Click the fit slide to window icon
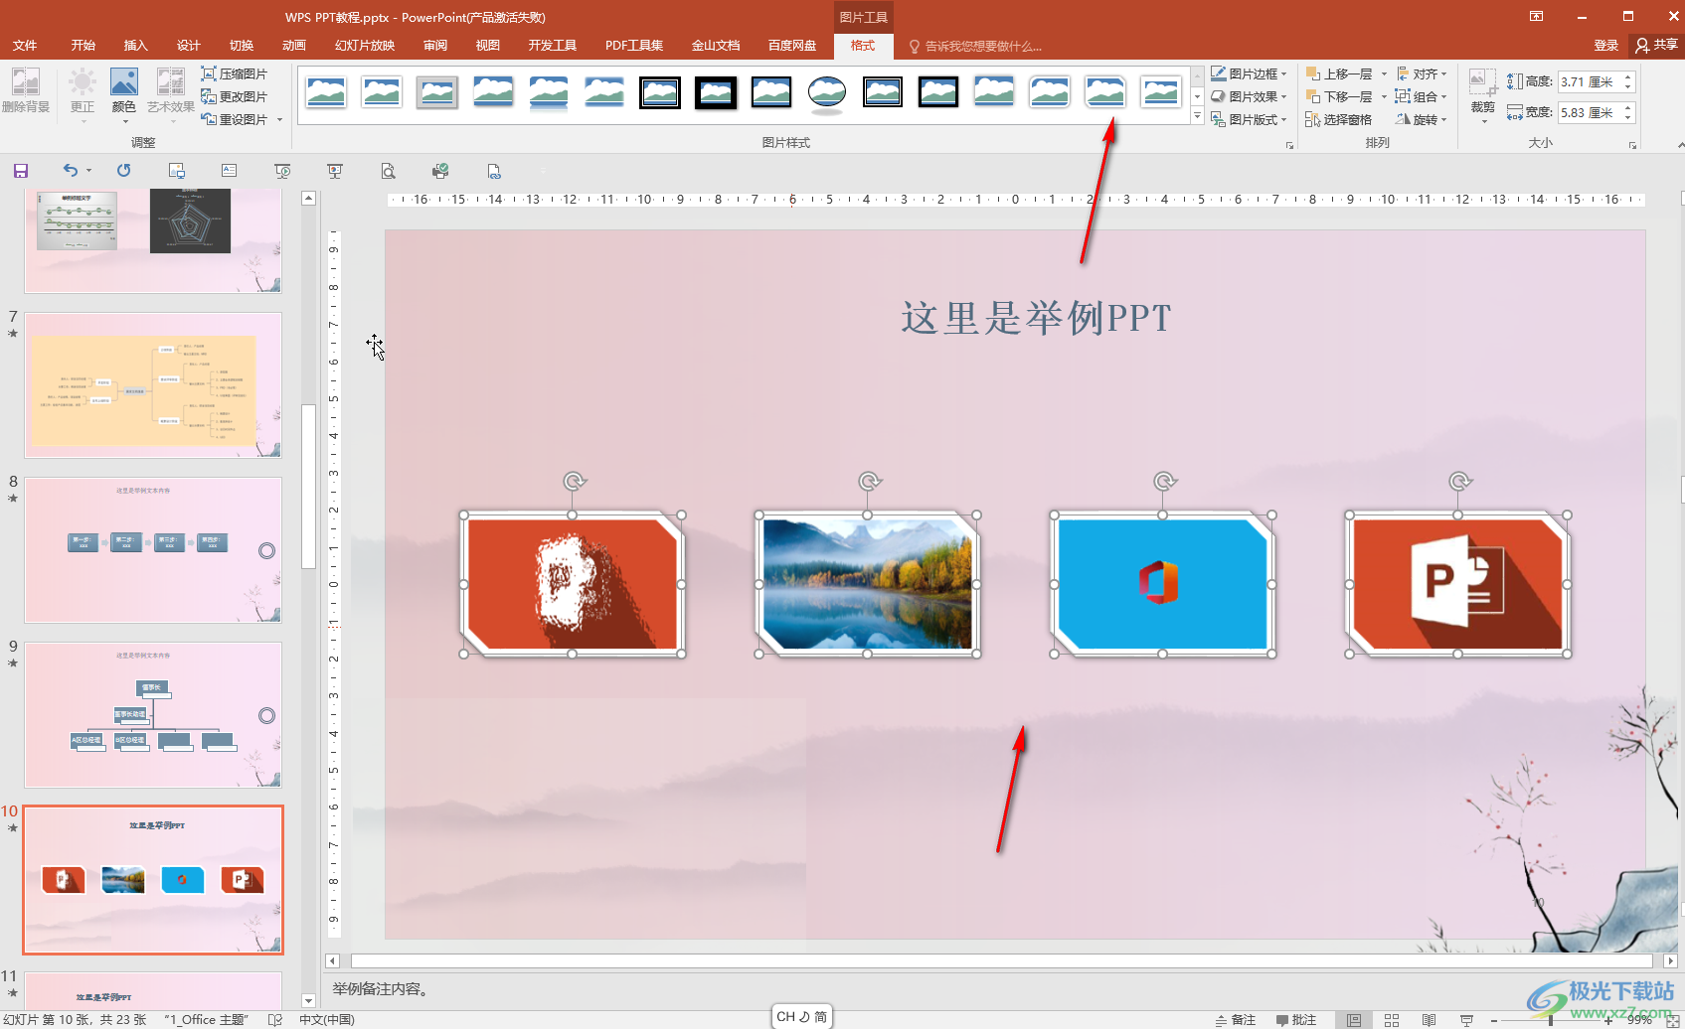The image size is (1685, 1029). 1672,1020
